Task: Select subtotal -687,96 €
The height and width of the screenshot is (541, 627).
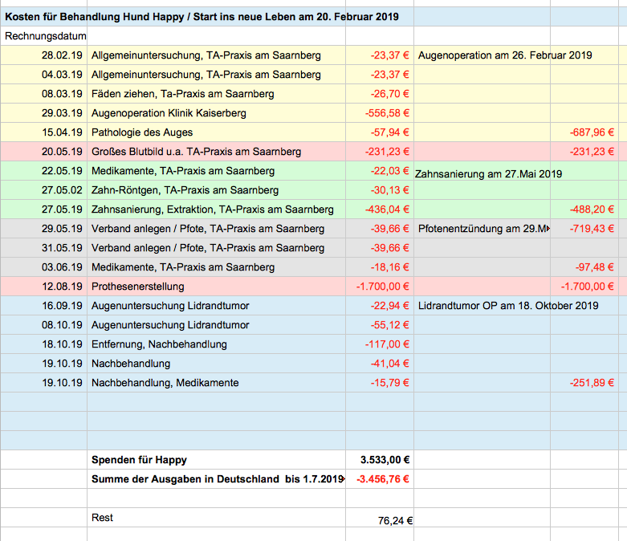Action: [x=584, y=132]
